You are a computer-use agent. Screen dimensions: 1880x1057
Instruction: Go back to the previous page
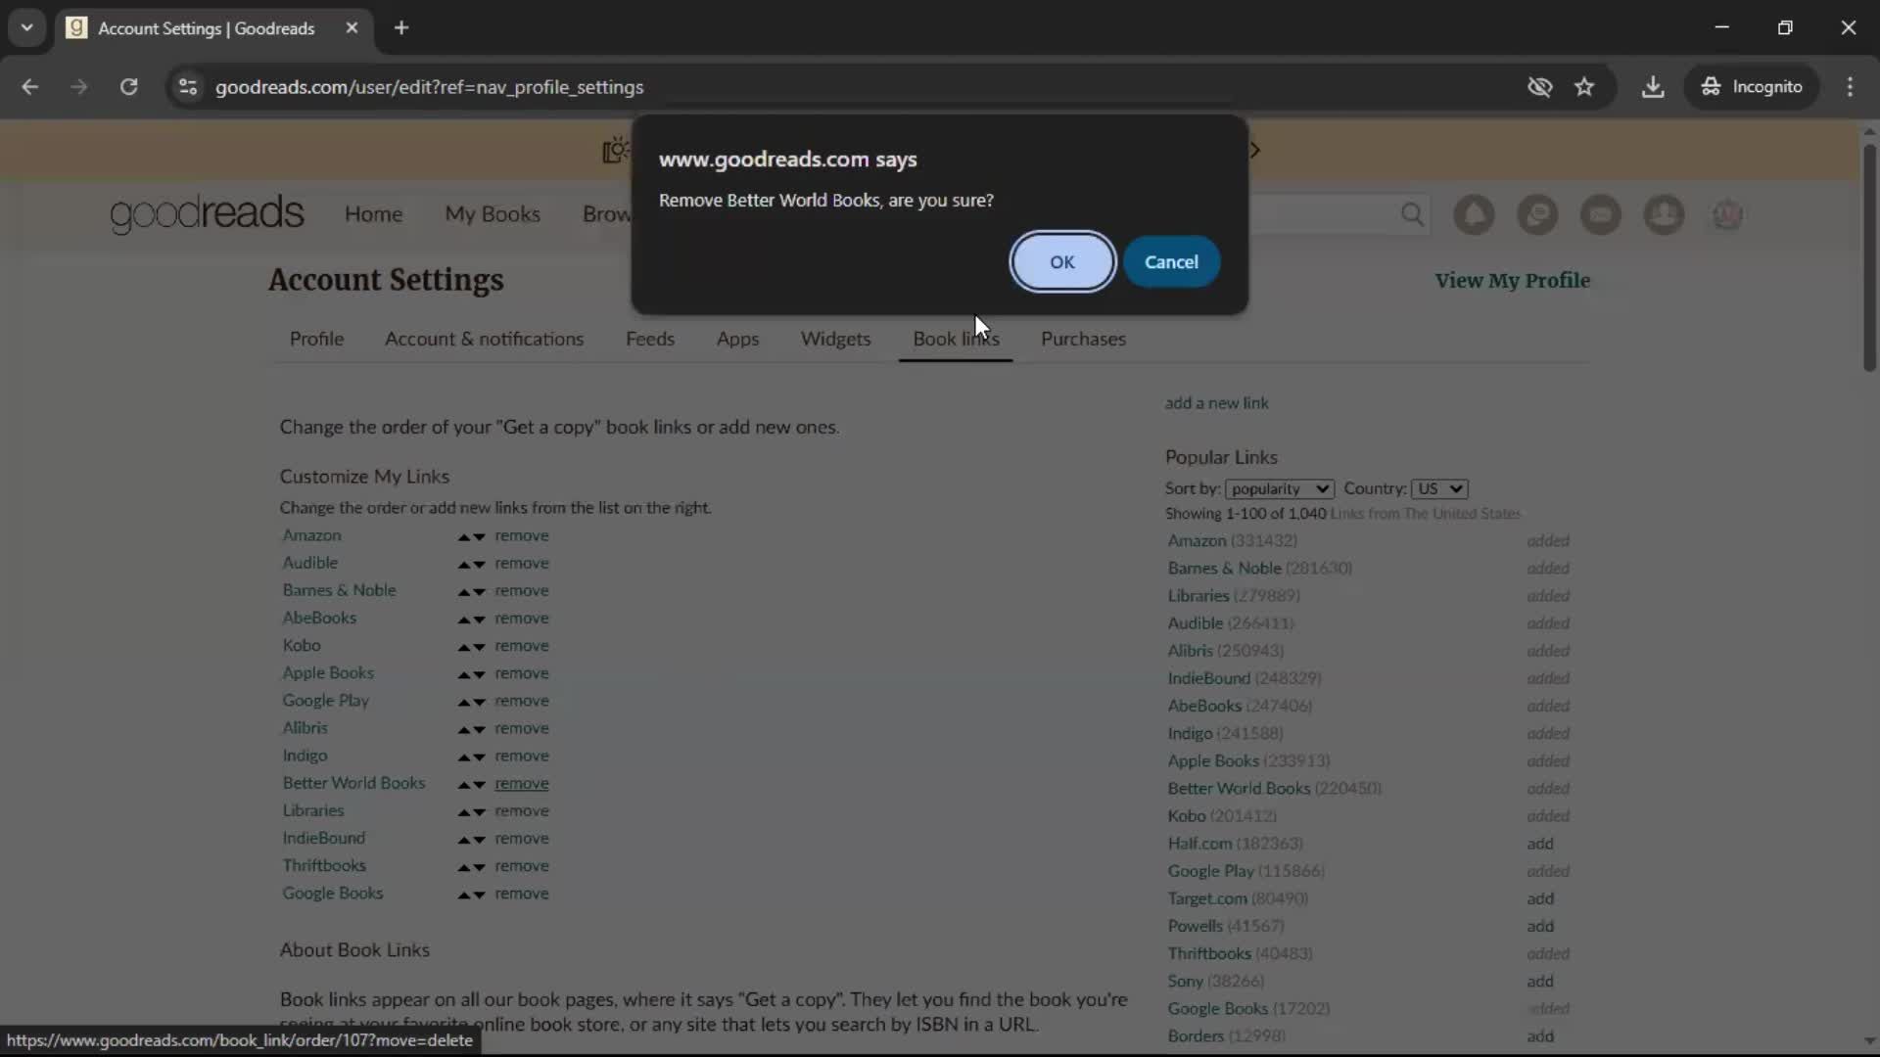30,87
